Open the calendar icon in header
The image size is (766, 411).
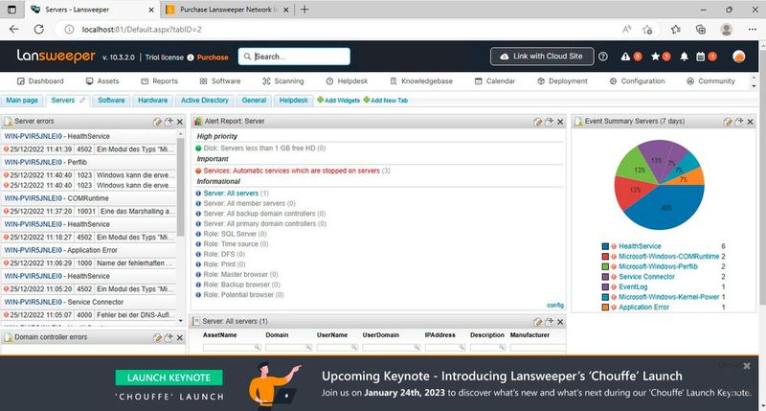pos(701,57)
